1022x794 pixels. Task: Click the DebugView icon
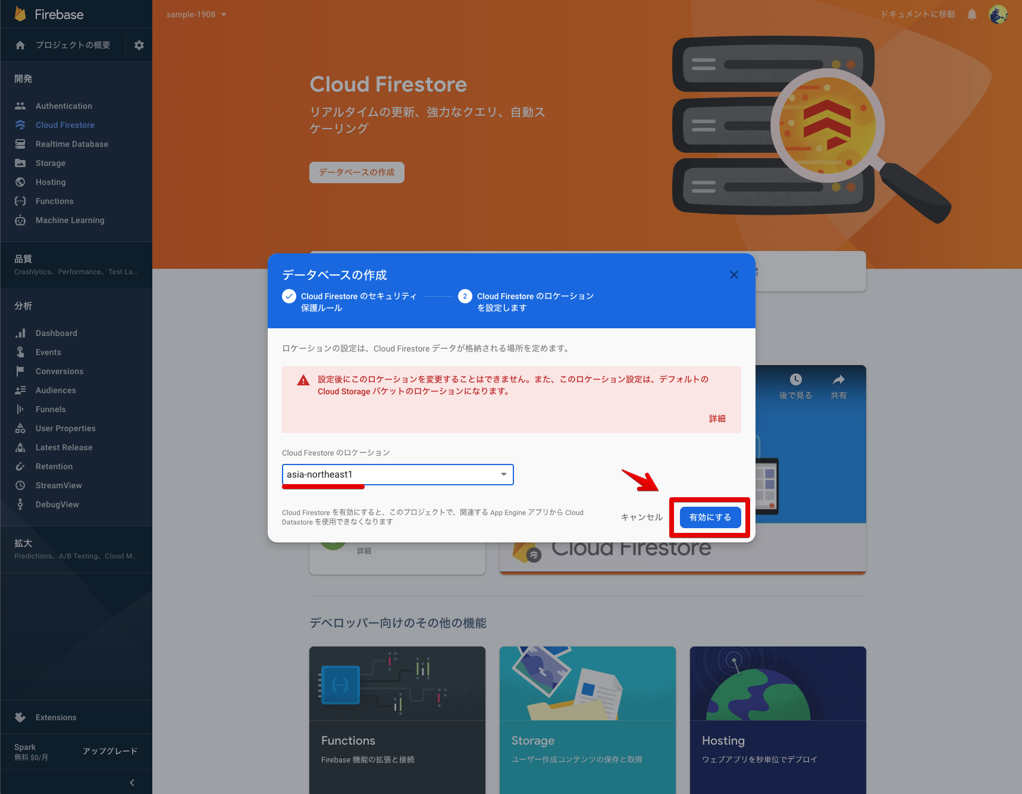20,504
